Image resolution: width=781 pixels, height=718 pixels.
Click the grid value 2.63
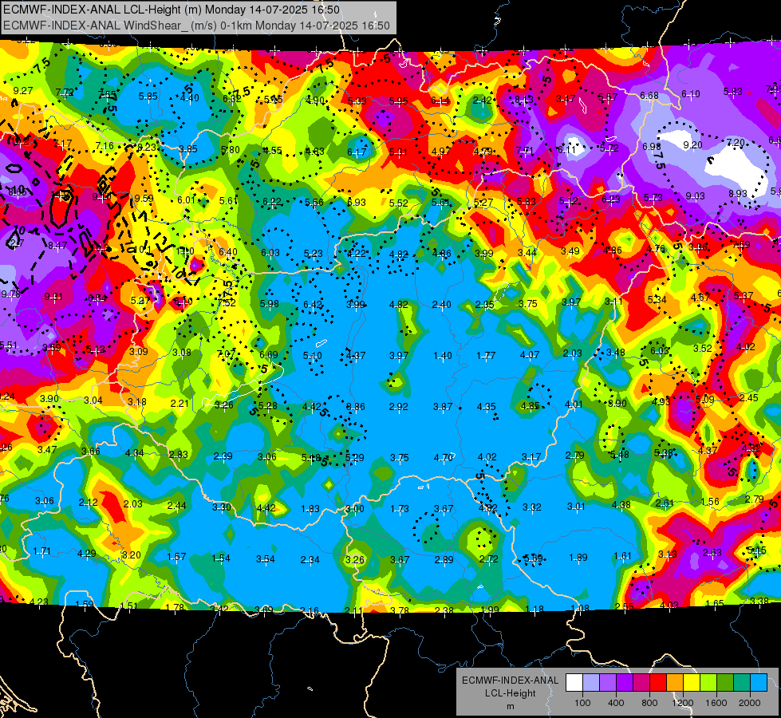coord(712,552)
